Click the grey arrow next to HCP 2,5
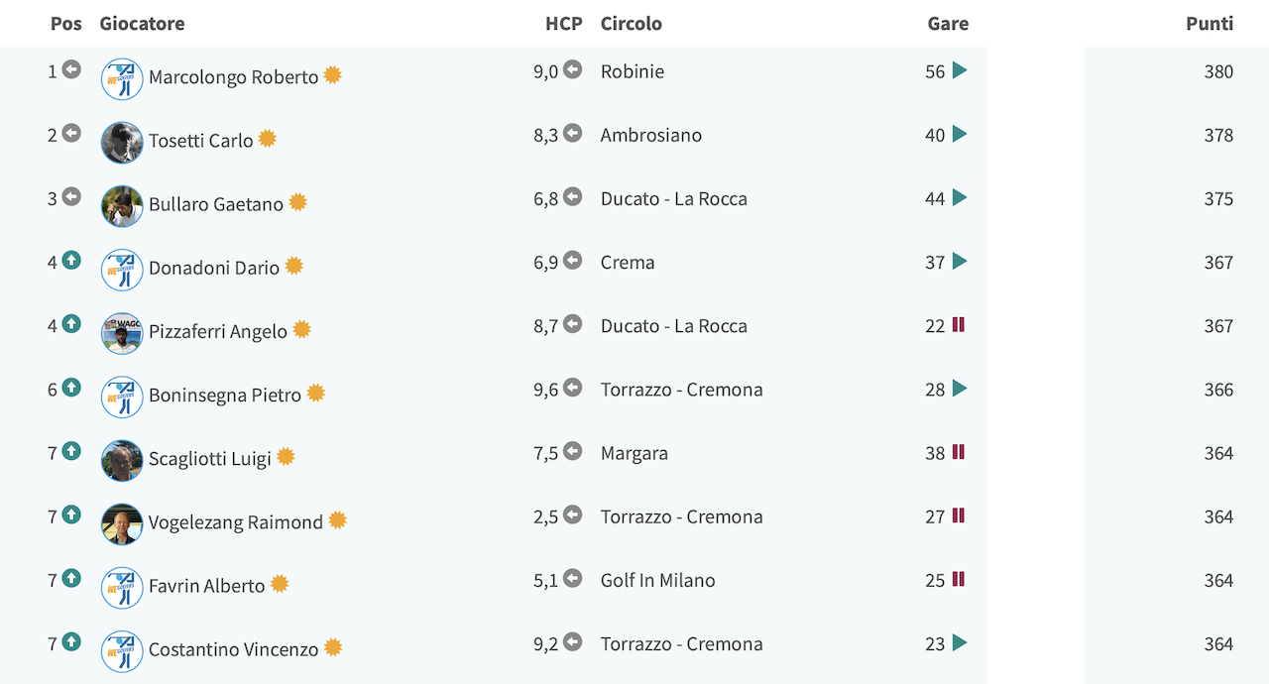Viewport: 1269px width, 684px height. pos(573,514)
